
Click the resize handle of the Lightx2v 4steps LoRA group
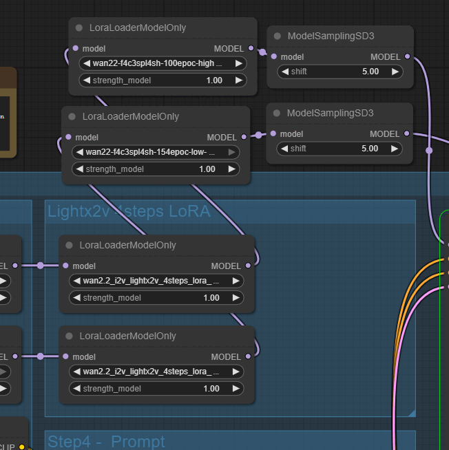pyautogui.click(x=411, y=412)
